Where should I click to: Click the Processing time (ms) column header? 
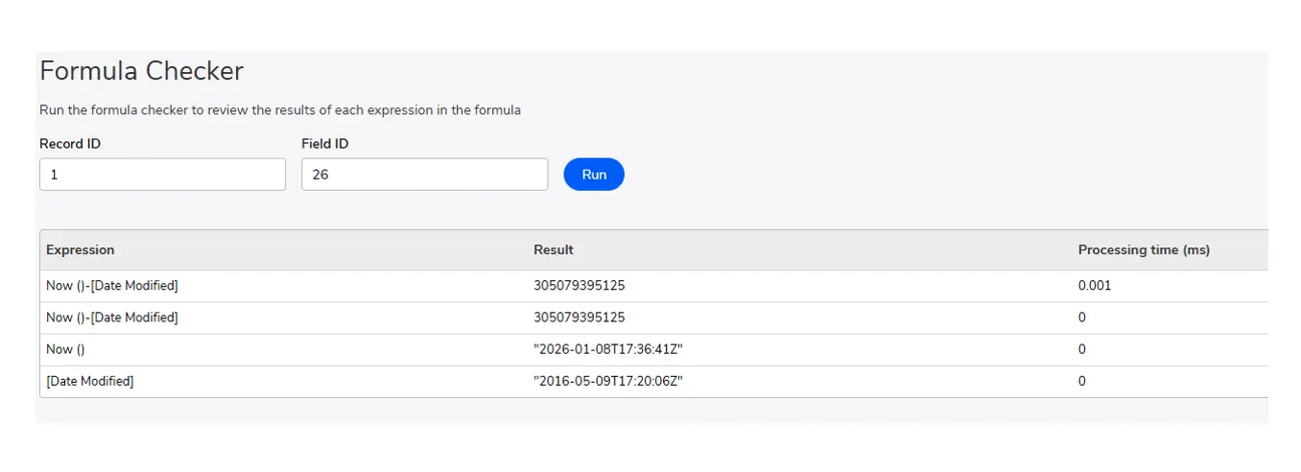[x=1144, y=249]
